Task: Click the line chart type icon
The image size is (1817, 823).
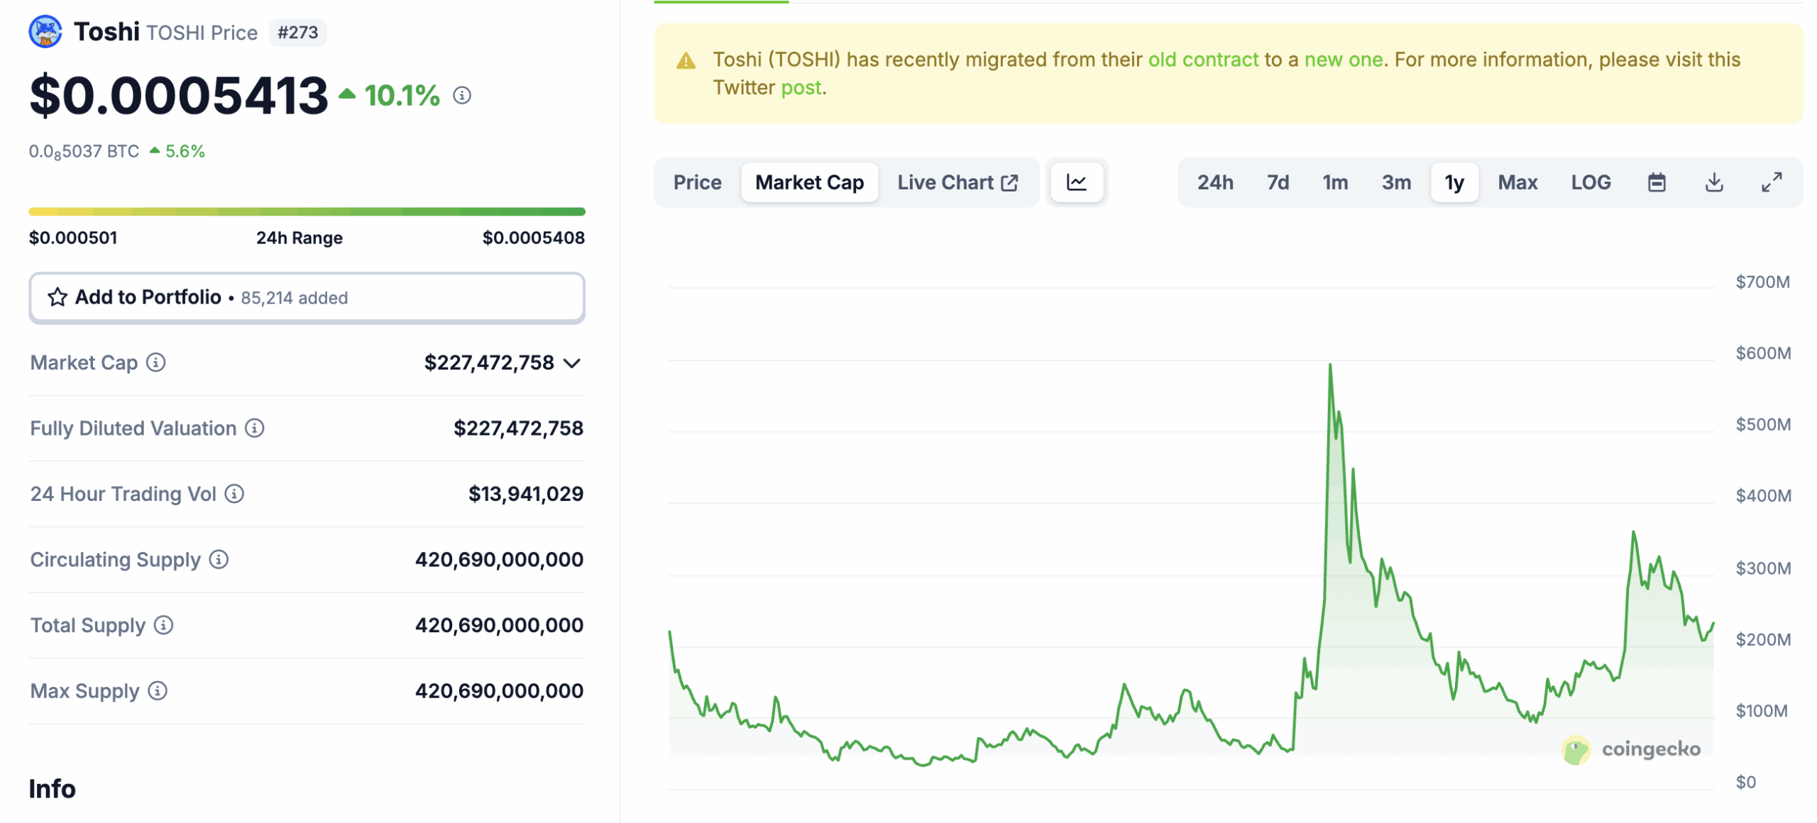Action: tap(1076, 182)
